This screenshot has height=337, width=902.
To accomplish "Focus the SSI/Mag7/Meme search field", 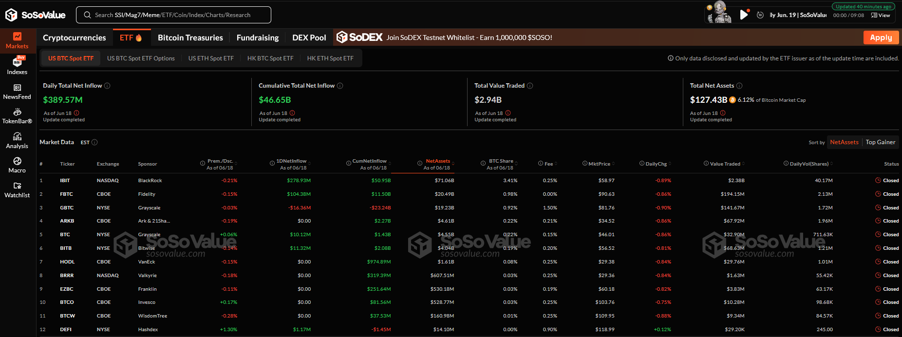I will tap(173, 15).
